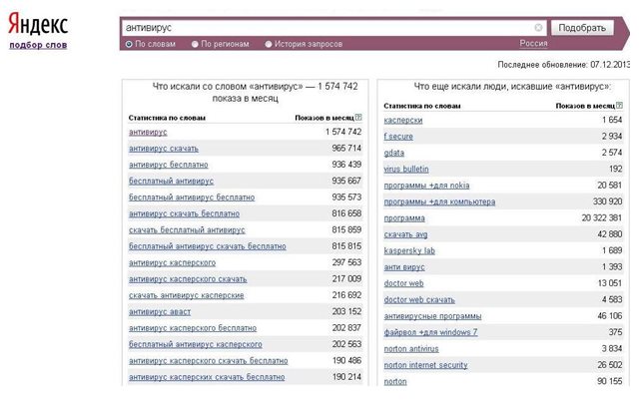Open the антивирус бесплатно link
This screenshot has width=639, height=401.
(169, 165)
